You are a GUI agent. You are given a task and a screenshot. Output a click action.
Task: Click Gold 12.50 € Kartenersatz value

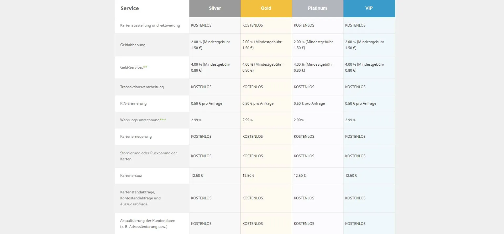click(248, 176)
